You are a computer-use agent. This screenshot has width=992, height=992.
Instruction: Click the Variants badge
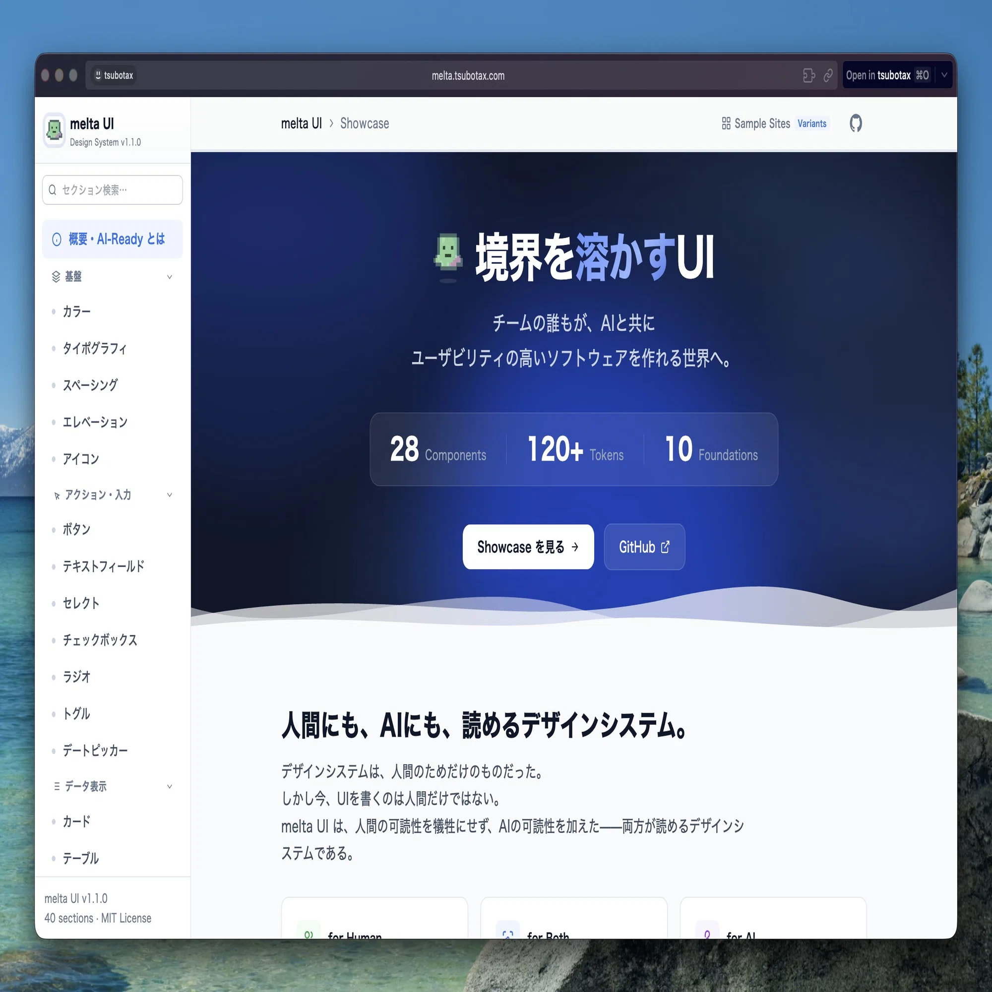(x=812, y=123)
